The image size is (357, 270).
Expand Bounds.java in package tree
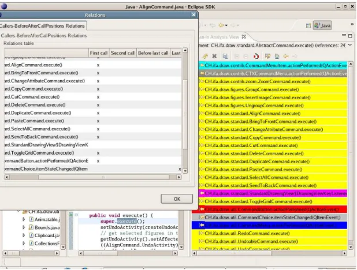click(x=24, y=227)
